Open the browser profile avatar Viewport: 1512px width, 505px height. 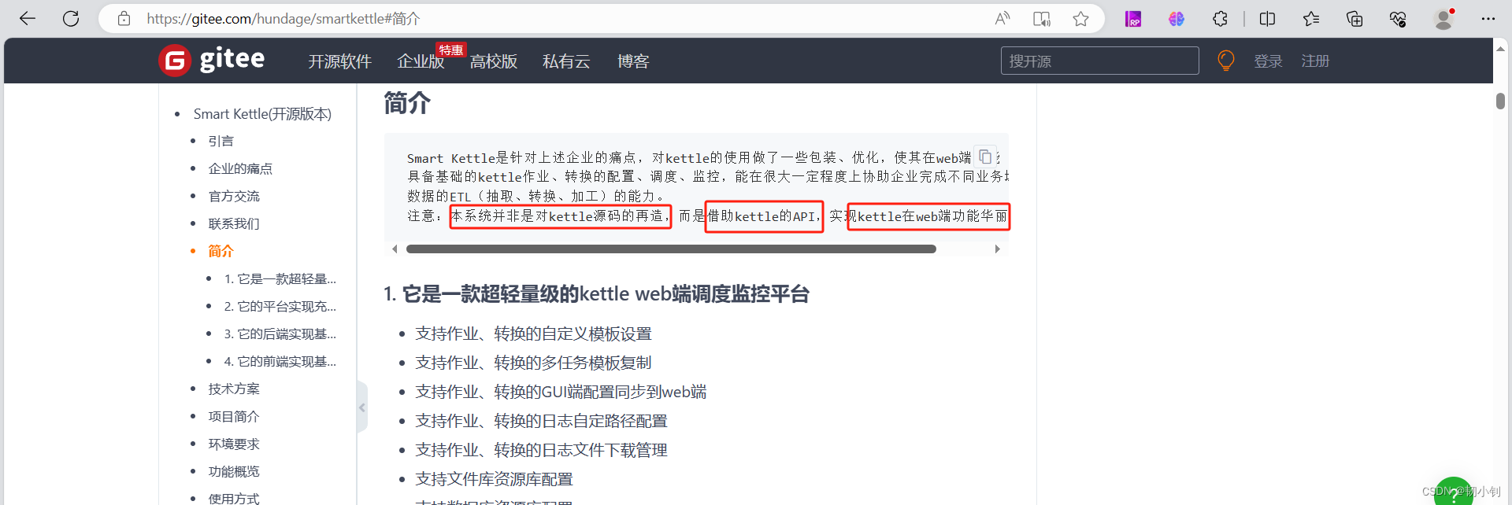coord(1443,19)
